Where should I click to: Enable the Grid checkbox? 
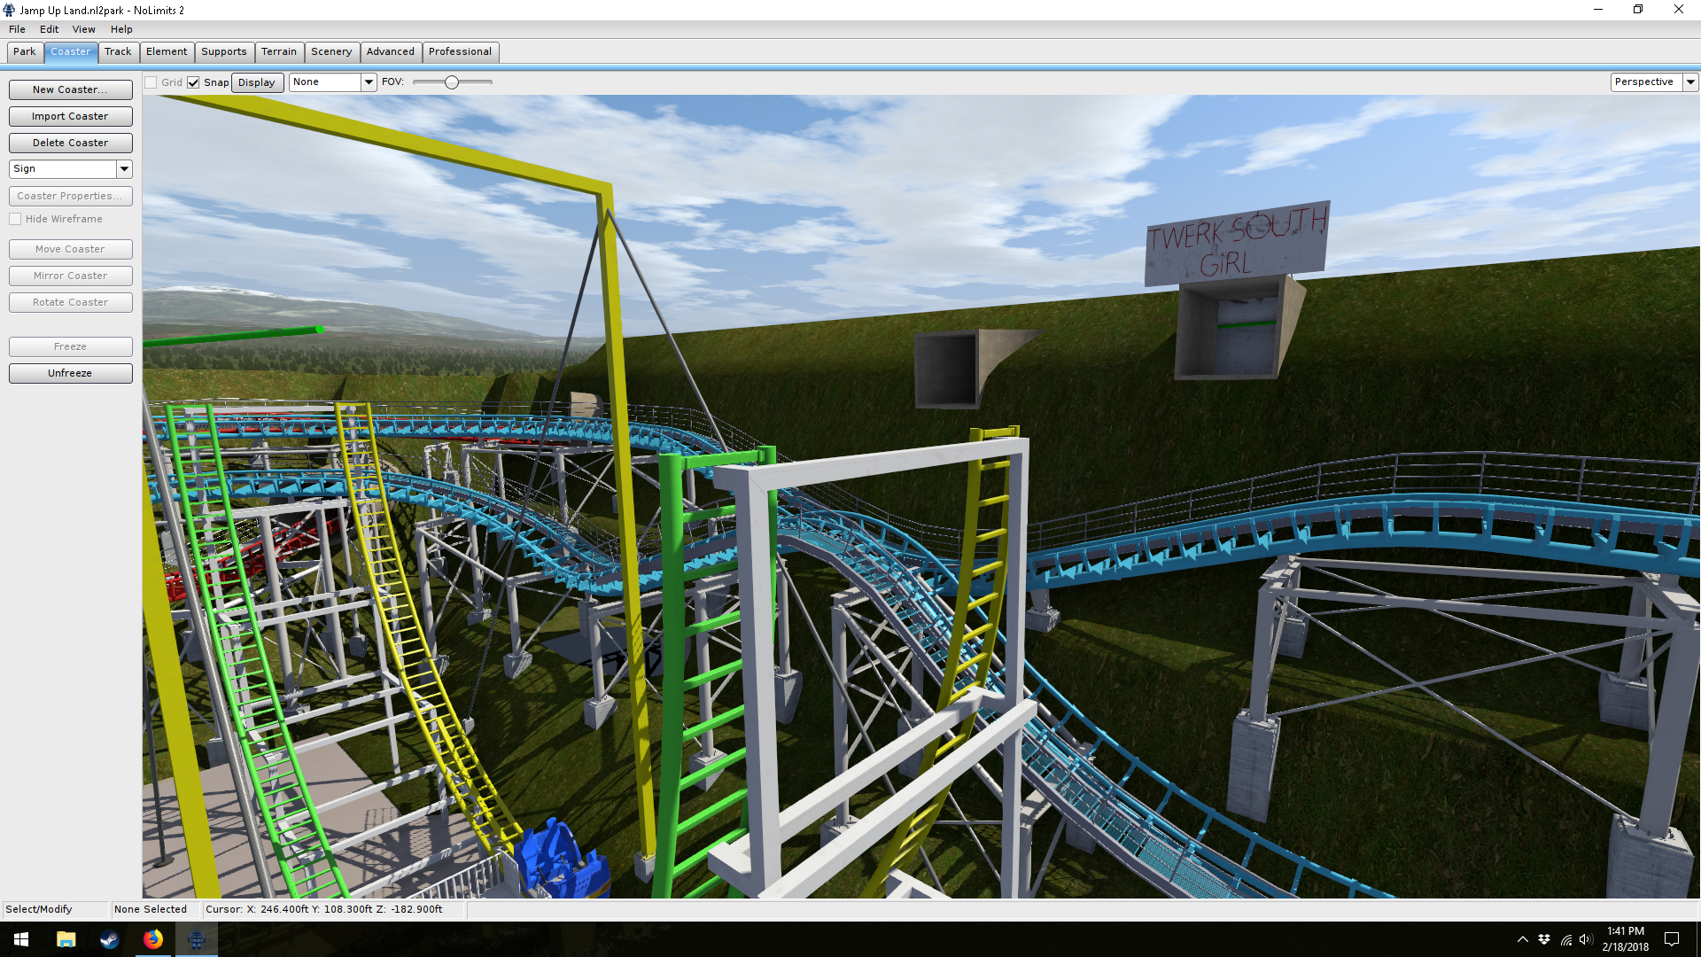pos(151,82)
